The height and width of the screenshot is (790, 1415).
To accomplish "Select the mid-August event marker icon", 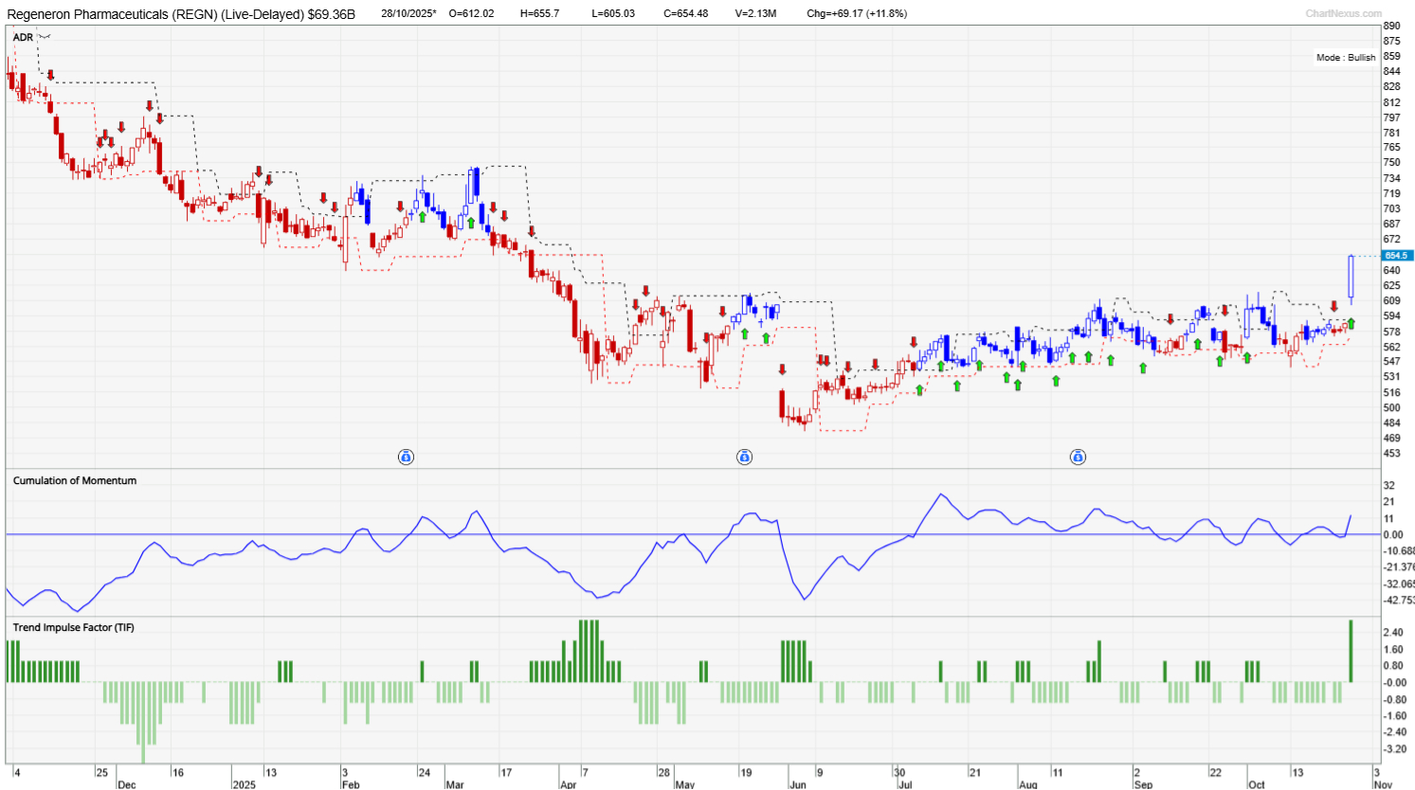I will (1078, 458).
